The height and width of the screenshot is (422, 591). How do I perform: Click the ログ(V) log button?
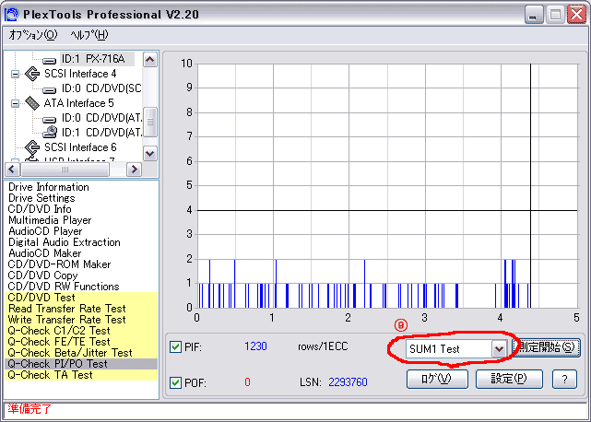click(x=437, y=379)
